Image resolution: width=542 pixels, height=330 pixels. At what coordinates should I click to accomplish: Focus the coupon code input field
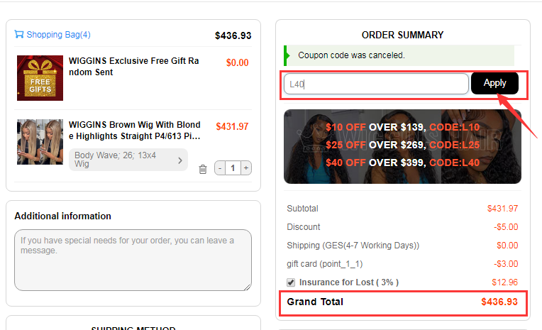pos(376,84)
